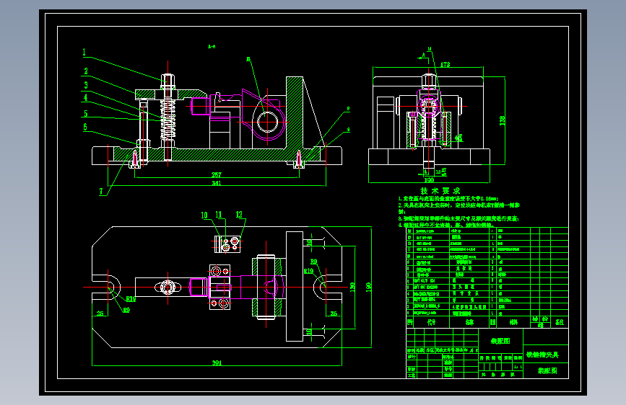This screenshot has width=626, height=405.
Task: Select the 173 dimension in side view
Action: (445, 64)
